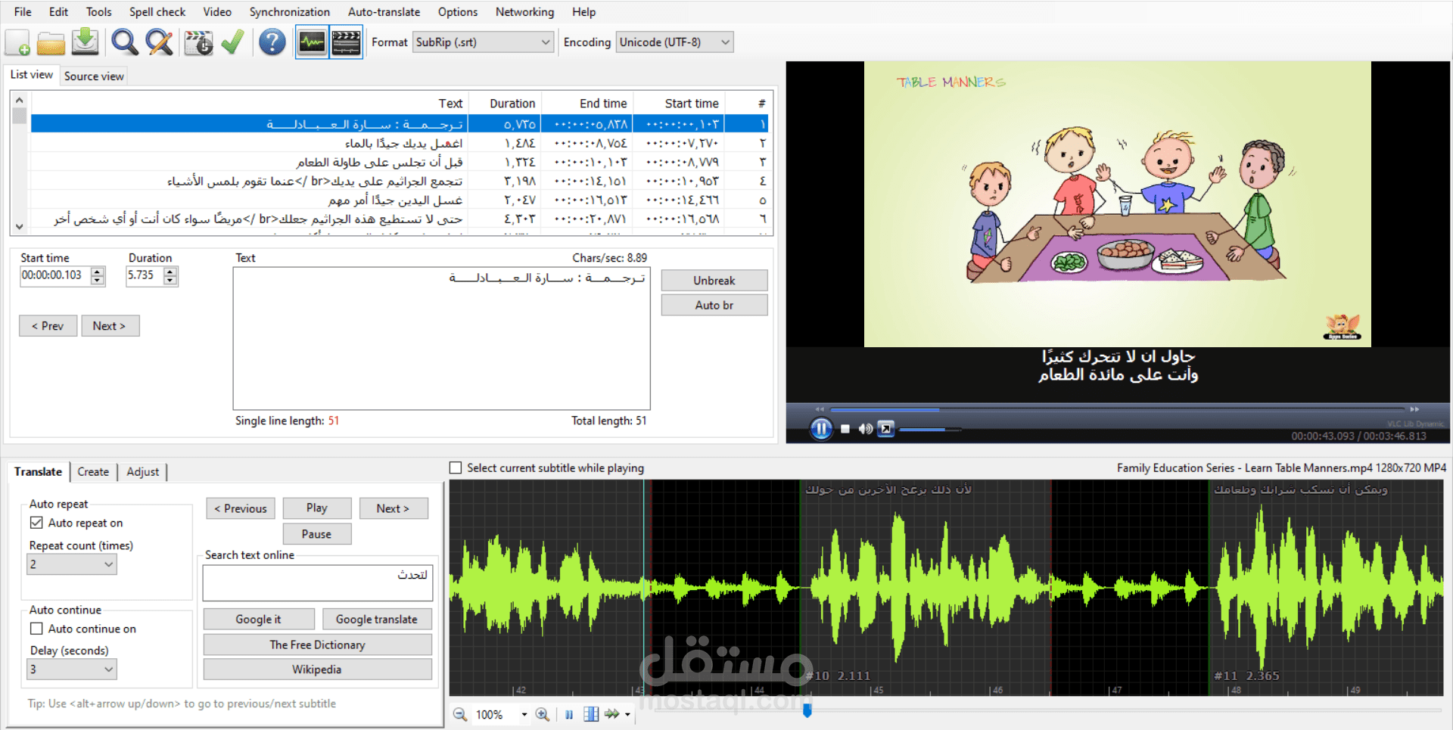Toggle fullscreen in the video player

coord(885,429)
